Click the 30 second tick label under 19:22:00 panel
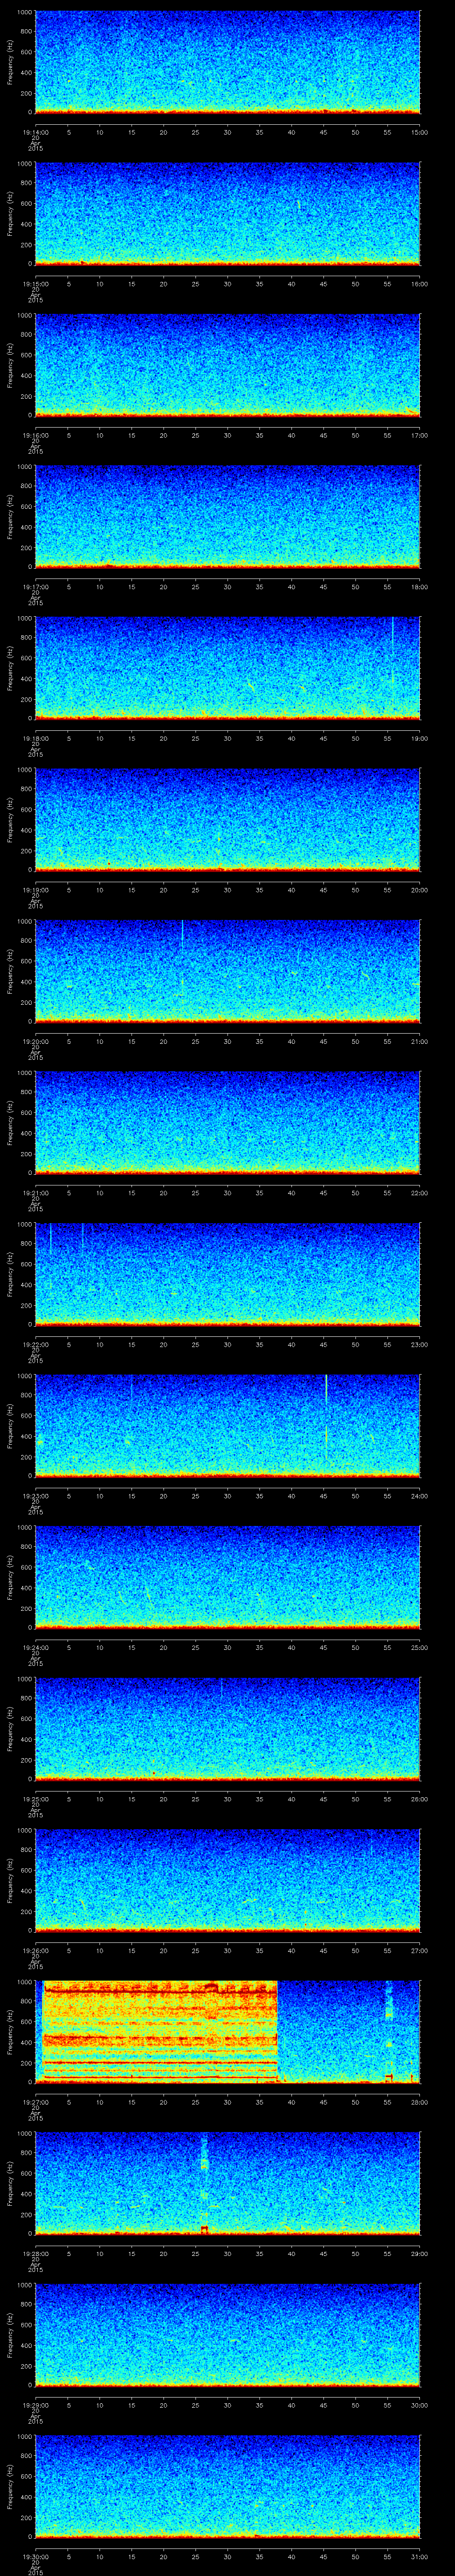This screenshot has width=455, height=2576. [227, 1345]
